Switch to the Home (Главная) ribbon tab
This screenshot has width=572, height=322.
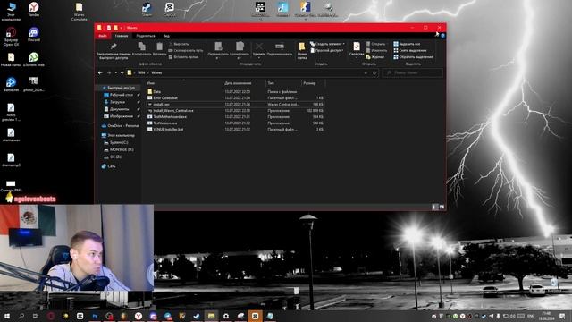(x=122, y=36)
